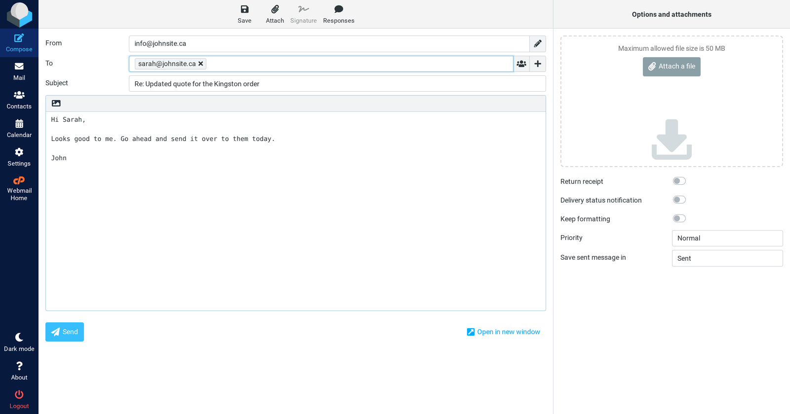This screenshot has height=414, width=790.
Task: Click in the message body text
Action: (296, 211)
